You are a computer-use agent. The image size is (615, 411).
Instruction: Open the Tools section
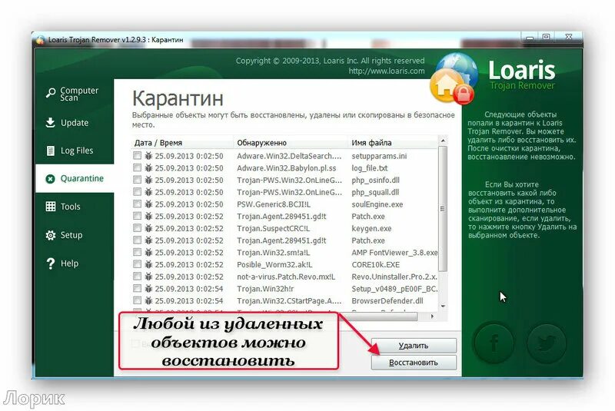click(75, 207)
